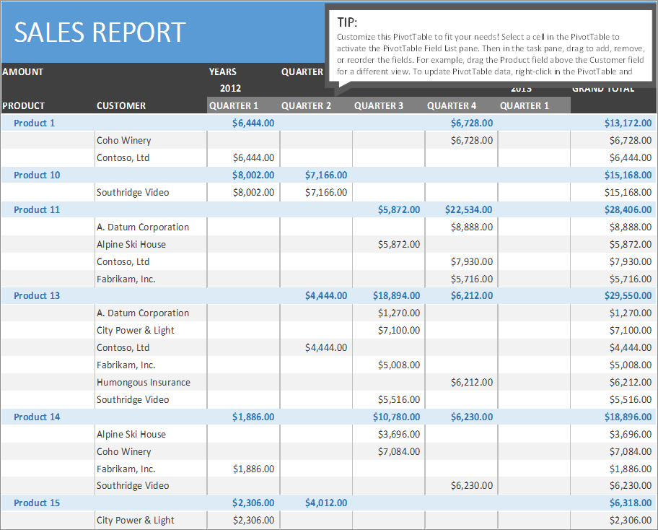The image size is (658, 530).
Task: Select the Contoso, Ltd $6,444.00 cell
Action: (254, 157)
